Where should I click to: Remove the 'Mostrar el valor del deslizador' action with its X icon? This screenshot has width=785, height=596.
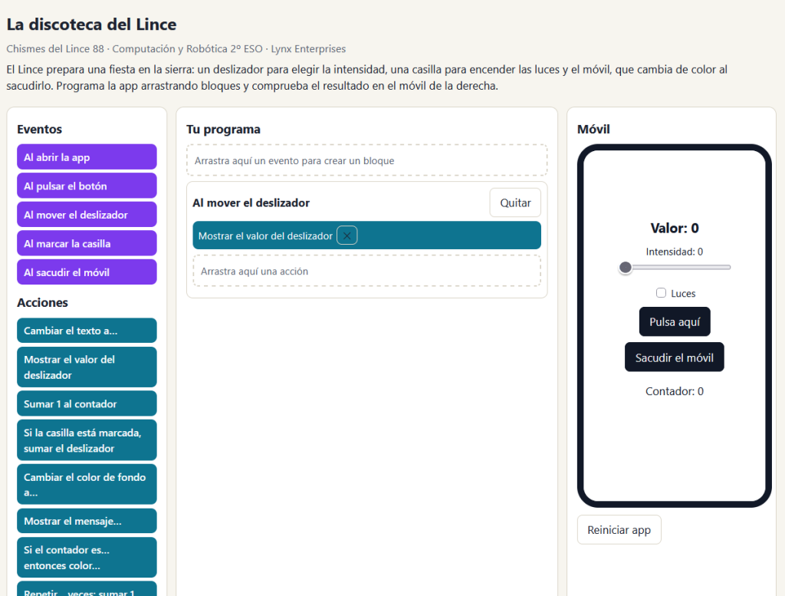pyautogui.click(x=347, y=235)
